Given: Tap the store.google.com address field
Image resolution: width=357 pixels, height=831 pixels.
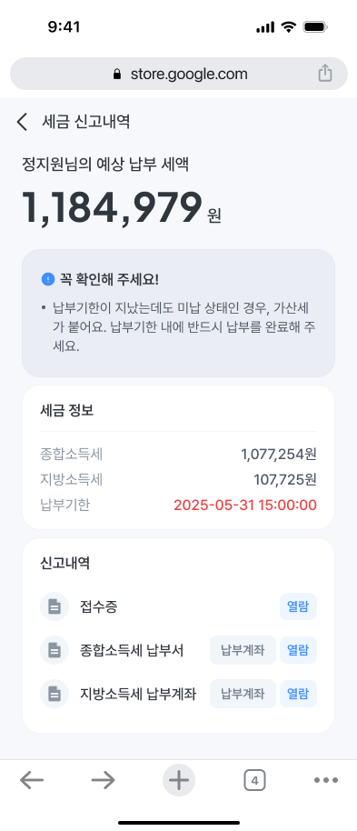Looking at the screenshot, I should coord(178,74).
